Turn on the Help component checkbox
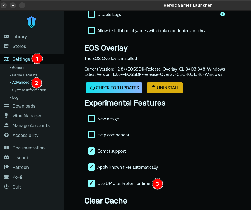 pos(91,135)
